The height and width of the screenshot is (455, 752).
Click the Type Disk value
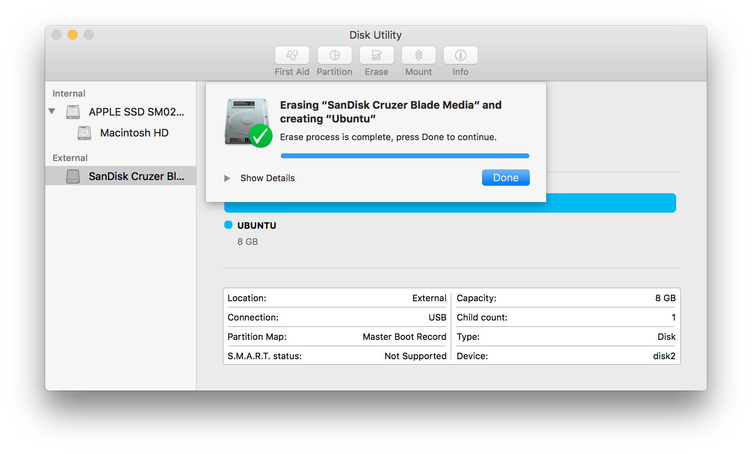(x=666, y=337)
